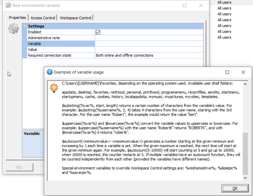
Task: Click the Administrative note field
Action: coord(149,38)
